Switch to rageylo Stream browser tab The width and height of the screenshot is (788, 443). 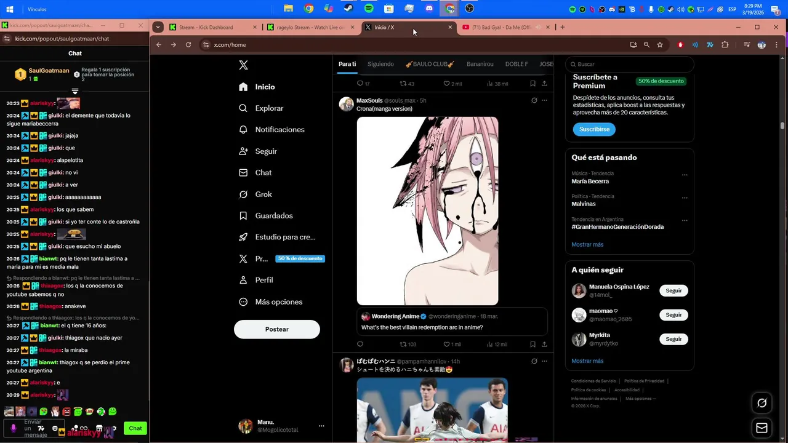311,27
